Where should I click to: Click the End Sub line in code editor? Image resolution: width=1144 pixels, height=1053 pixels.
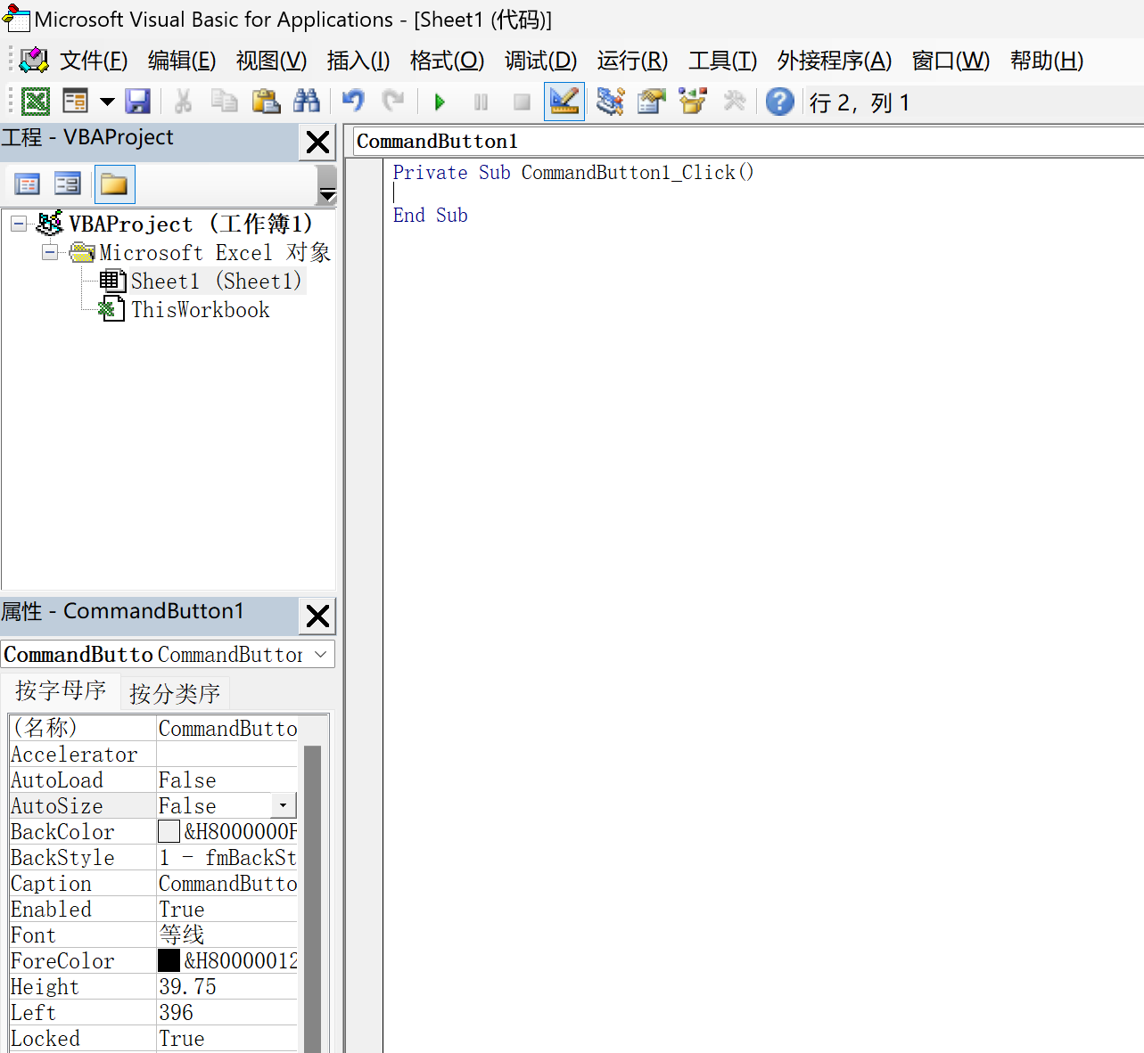[431, 215]
